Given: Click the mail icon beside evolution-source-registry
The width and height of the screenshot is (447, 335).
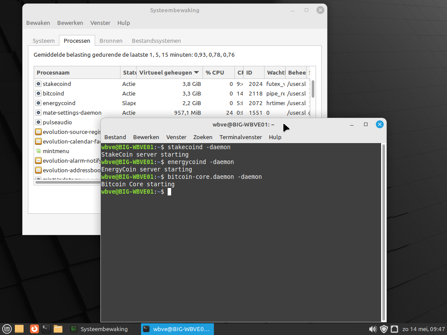Looking at the screenshot, I should click(38, 132).
